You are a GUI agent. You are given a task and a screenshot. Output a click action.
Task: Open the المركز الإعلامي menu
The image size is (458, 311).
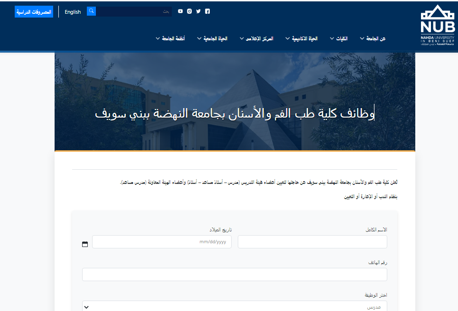[x=256, y=38]
